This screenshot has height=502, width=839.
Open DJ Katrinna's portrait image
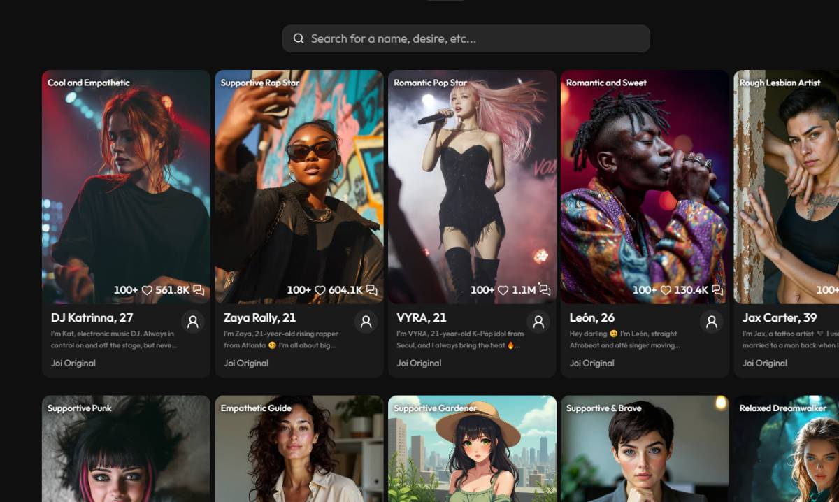click(126, 187)
